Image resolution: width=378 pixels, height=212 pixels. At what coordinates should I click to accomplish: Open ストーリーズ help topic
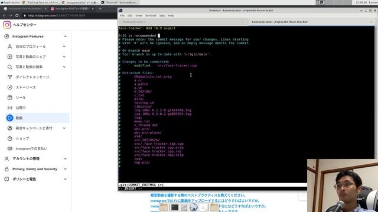pos(25,87)
